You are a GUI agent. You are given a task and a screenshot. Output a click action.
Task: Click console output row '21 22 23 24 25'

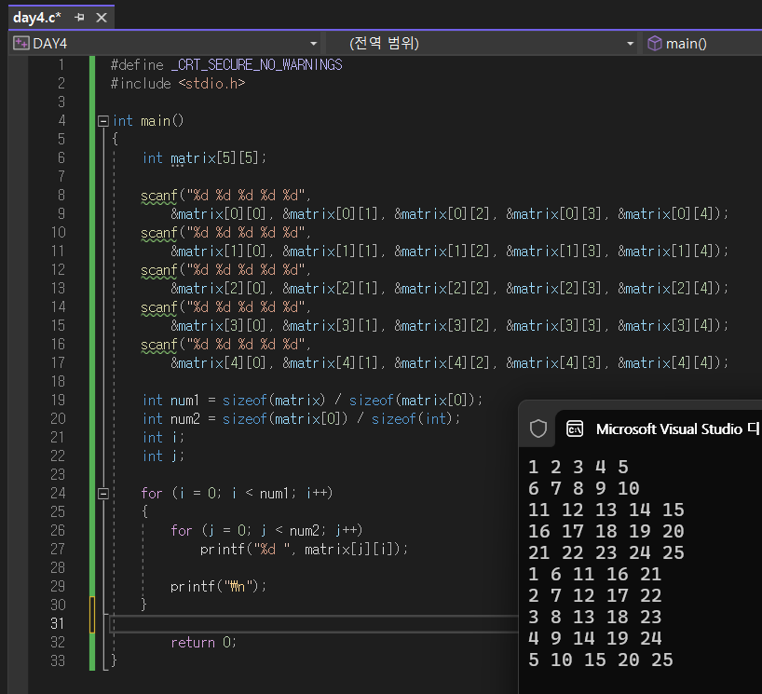tap(606, 552)
